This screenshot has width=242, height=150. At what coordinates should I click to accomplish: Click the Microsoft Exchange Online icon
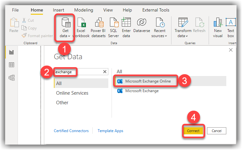[x=120, y=81]
